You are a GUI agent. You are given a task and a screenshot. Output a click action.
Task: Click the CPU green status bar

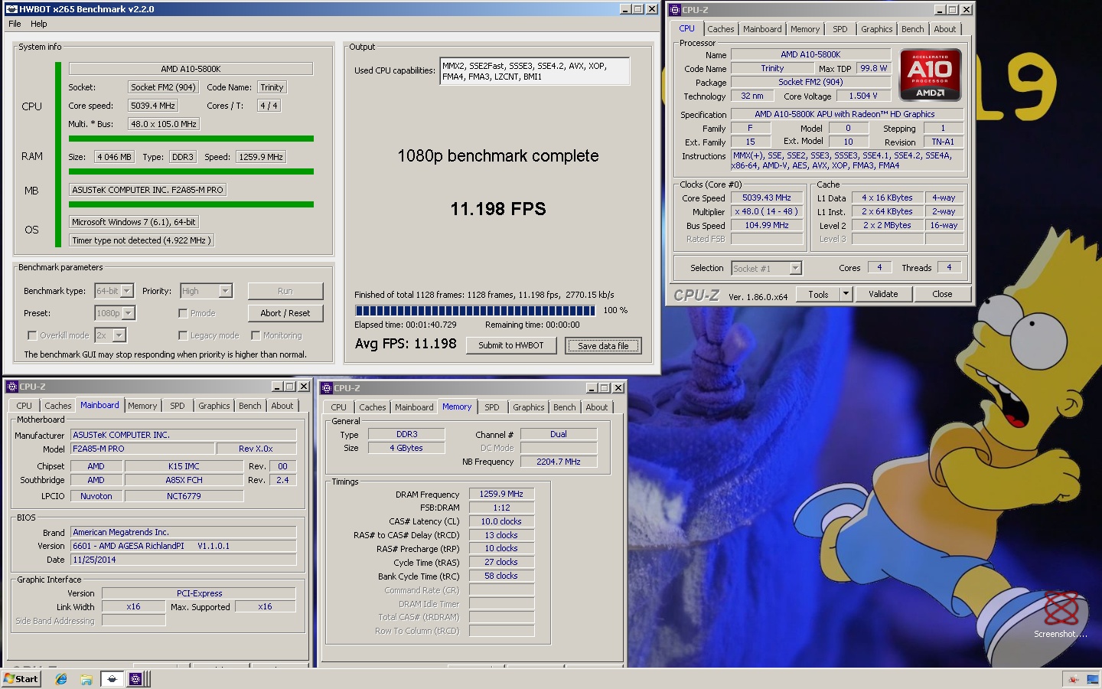(191, 139)
